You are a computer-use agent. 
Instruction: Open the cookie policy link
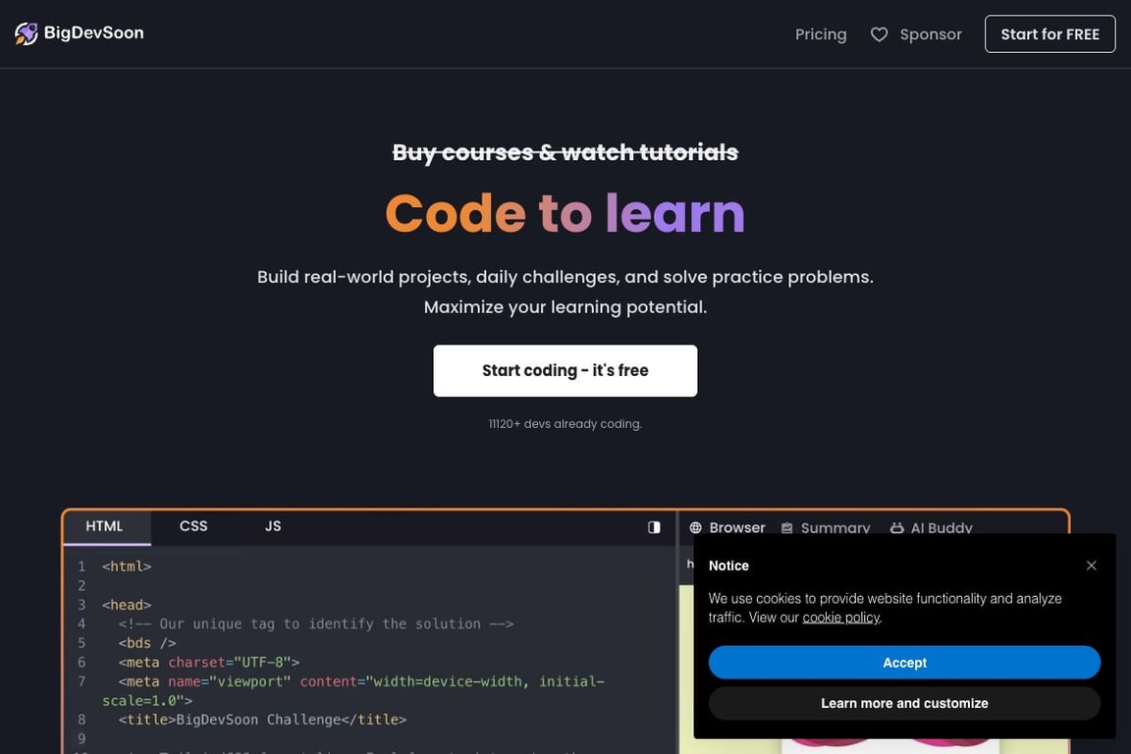pyautogui.click(x=841, y=618)
